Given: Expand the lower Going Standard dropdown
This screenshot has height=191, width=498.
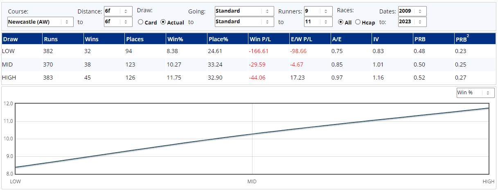Looking at the screenshot, I should (244, 22).
